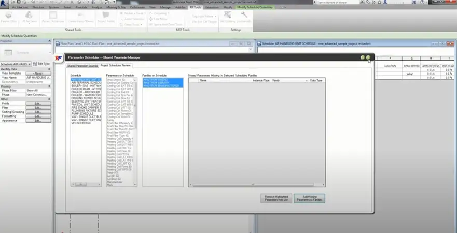Collapse the Phasing section

[49, 86]
